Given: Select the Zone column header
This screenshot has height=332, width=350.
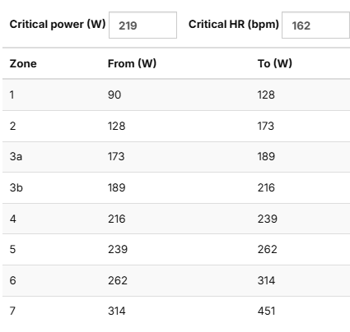Looking at the screenshot, I should [23, 63].
